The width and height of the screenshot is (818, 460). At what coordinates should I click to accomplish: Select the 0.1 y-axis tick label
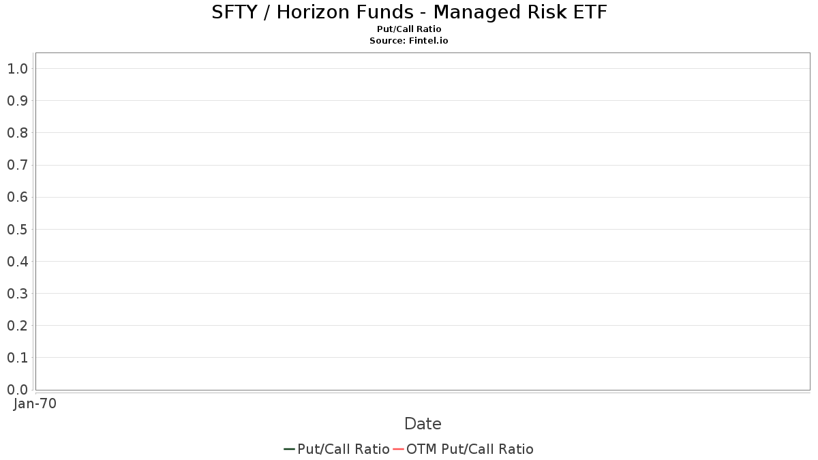17,357
